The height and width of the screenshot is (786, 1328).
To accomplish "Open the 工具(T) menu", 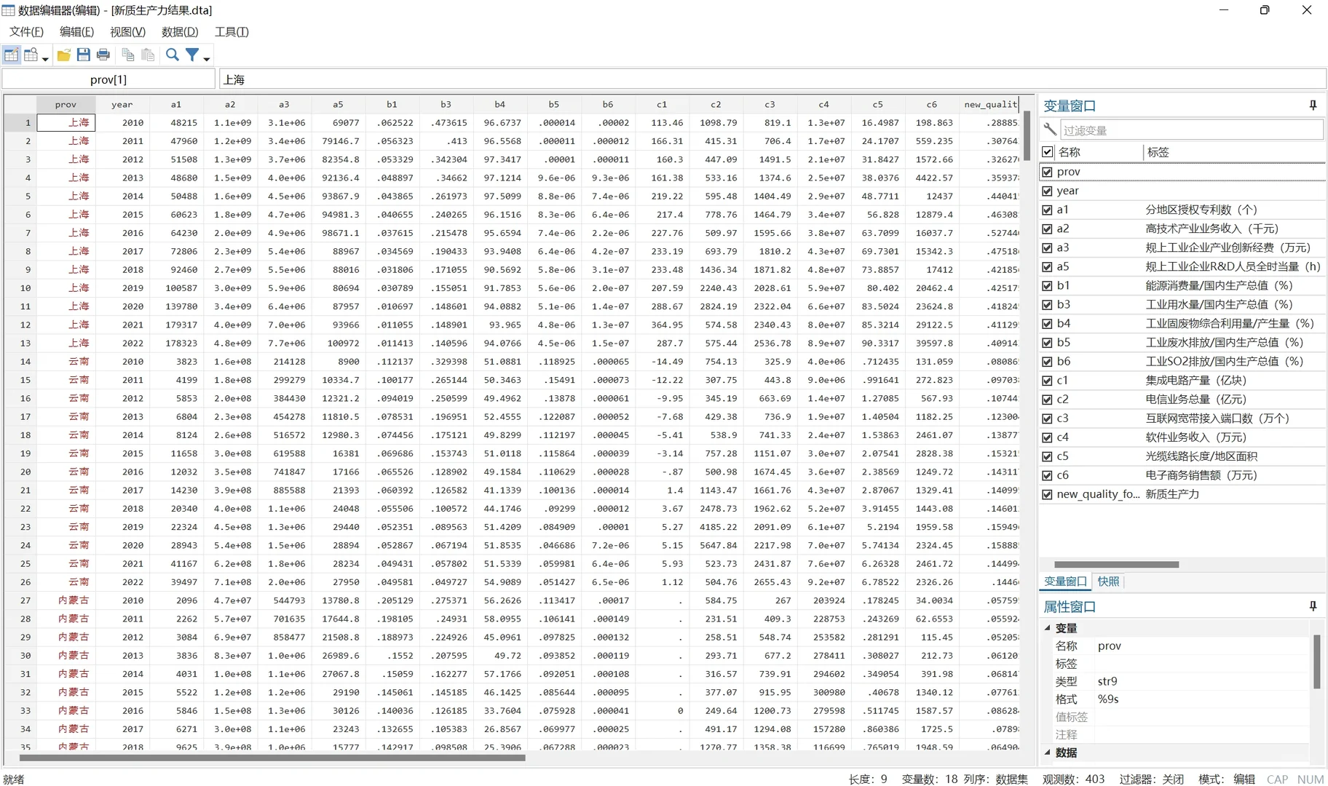I will 232,32.
